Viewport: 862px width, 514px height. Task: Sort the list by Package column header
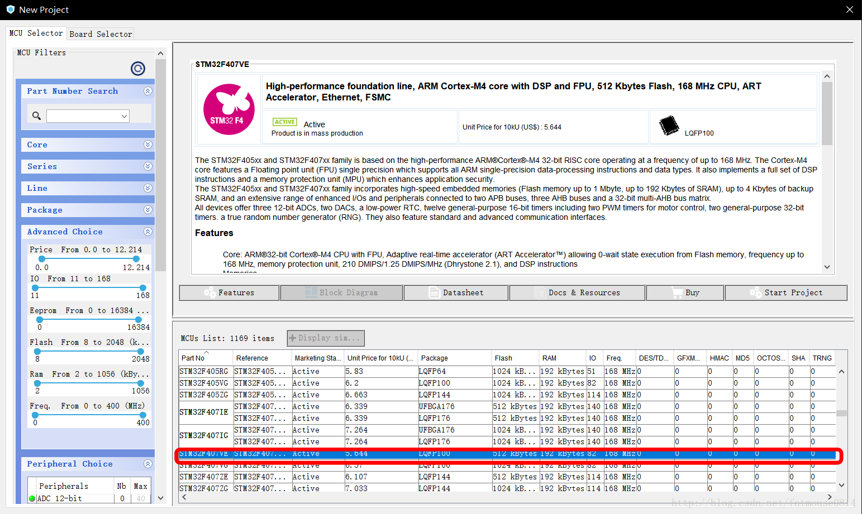454,358
